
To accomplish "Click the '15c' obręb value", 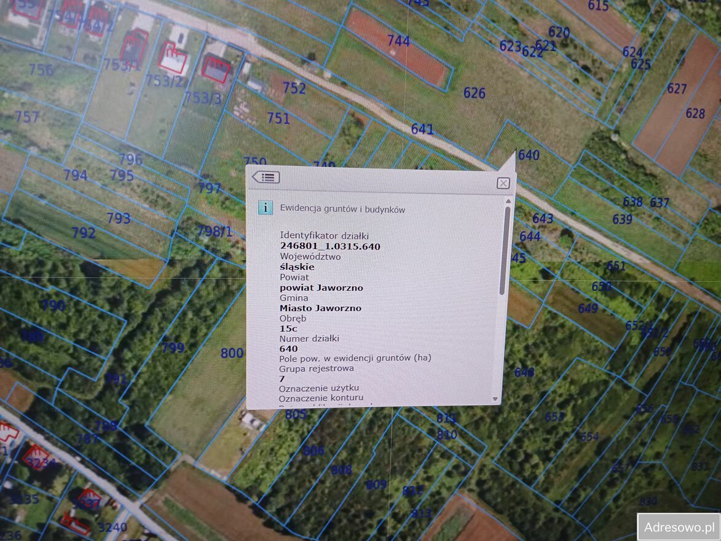I will click(x=288, y=328).
